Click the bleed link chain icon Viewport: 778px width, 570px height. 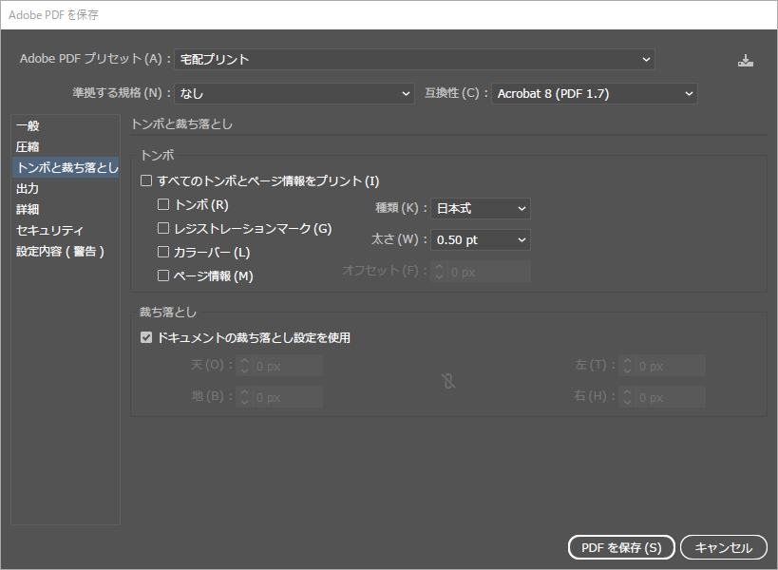coord(448,381)
